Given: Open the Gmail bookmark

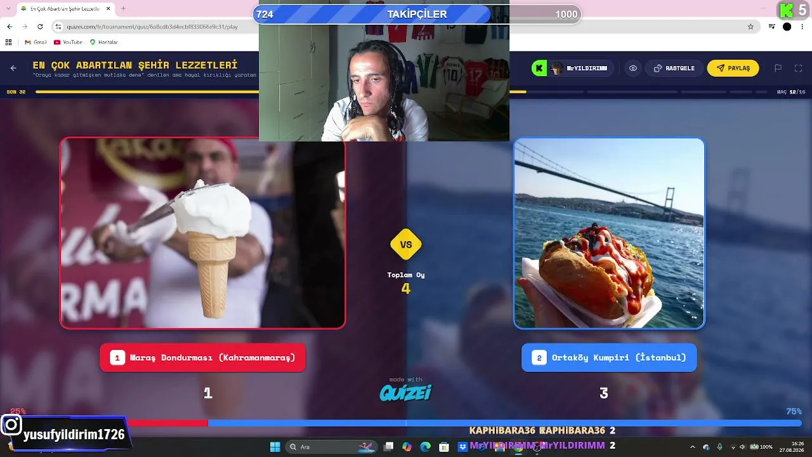Looking at the screenshot, I should [36, 42].
